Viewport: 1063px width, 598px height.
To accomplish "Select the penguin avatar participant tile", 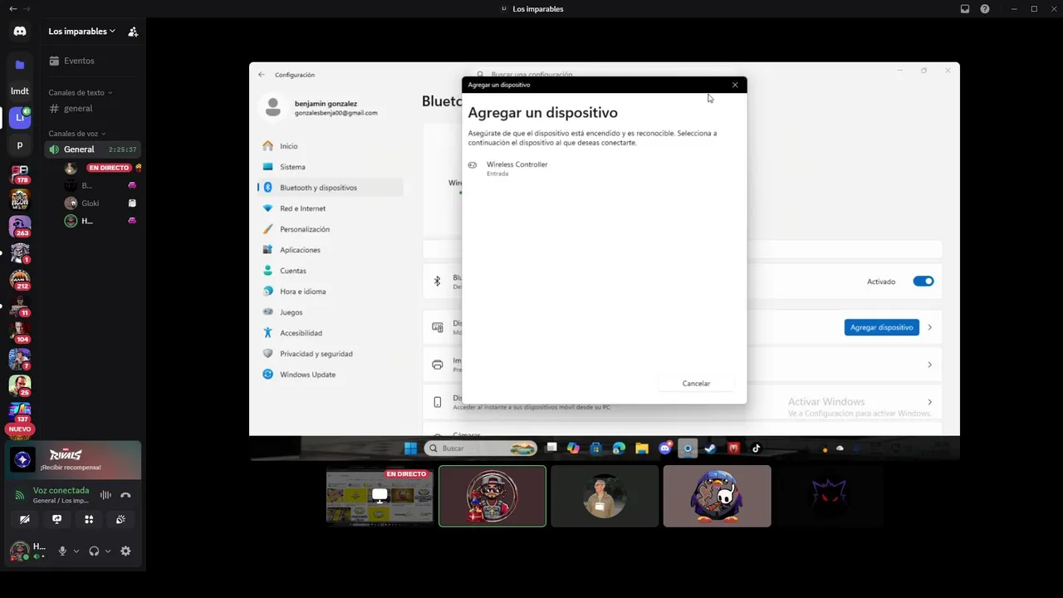I will (717, 496).
